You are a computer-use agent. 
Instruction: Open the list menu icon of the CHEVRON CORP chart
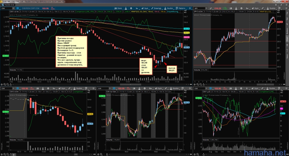190,8
